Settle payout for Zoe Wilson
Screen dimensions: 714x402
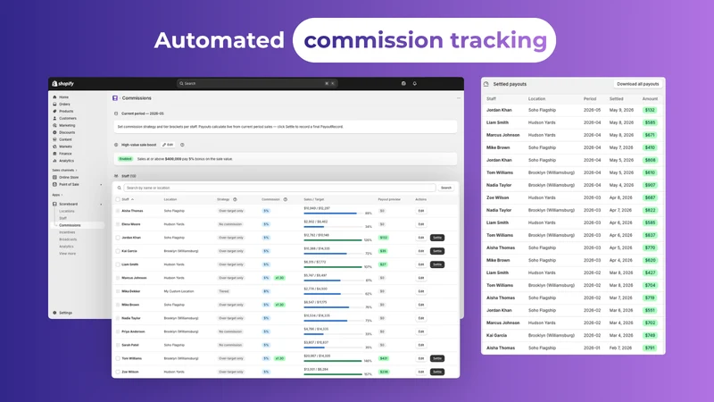point(437,372)
